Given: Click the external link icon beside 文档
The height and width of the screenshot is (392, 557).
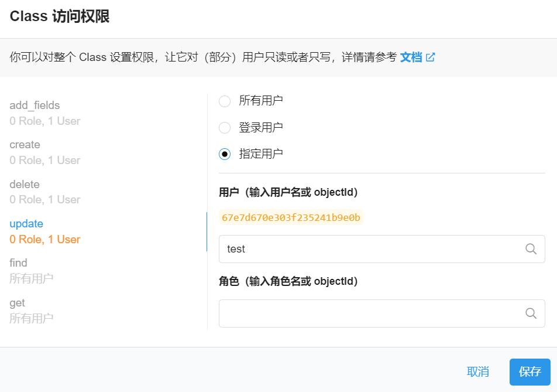Looking at the screenshot, I should [x=431, y=57].
